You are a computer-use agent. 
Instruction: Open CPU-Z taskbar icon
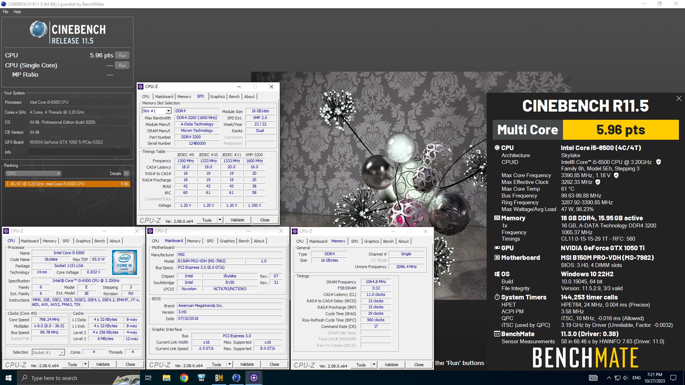click(x=254, y=378)
